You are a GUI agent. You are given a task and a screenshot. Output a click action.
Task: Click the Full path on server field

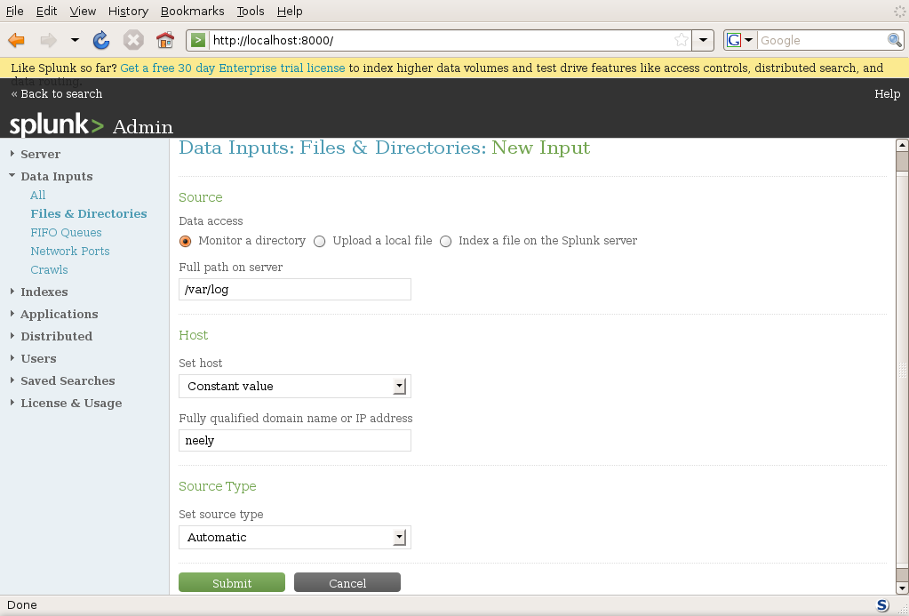(295, 290)
